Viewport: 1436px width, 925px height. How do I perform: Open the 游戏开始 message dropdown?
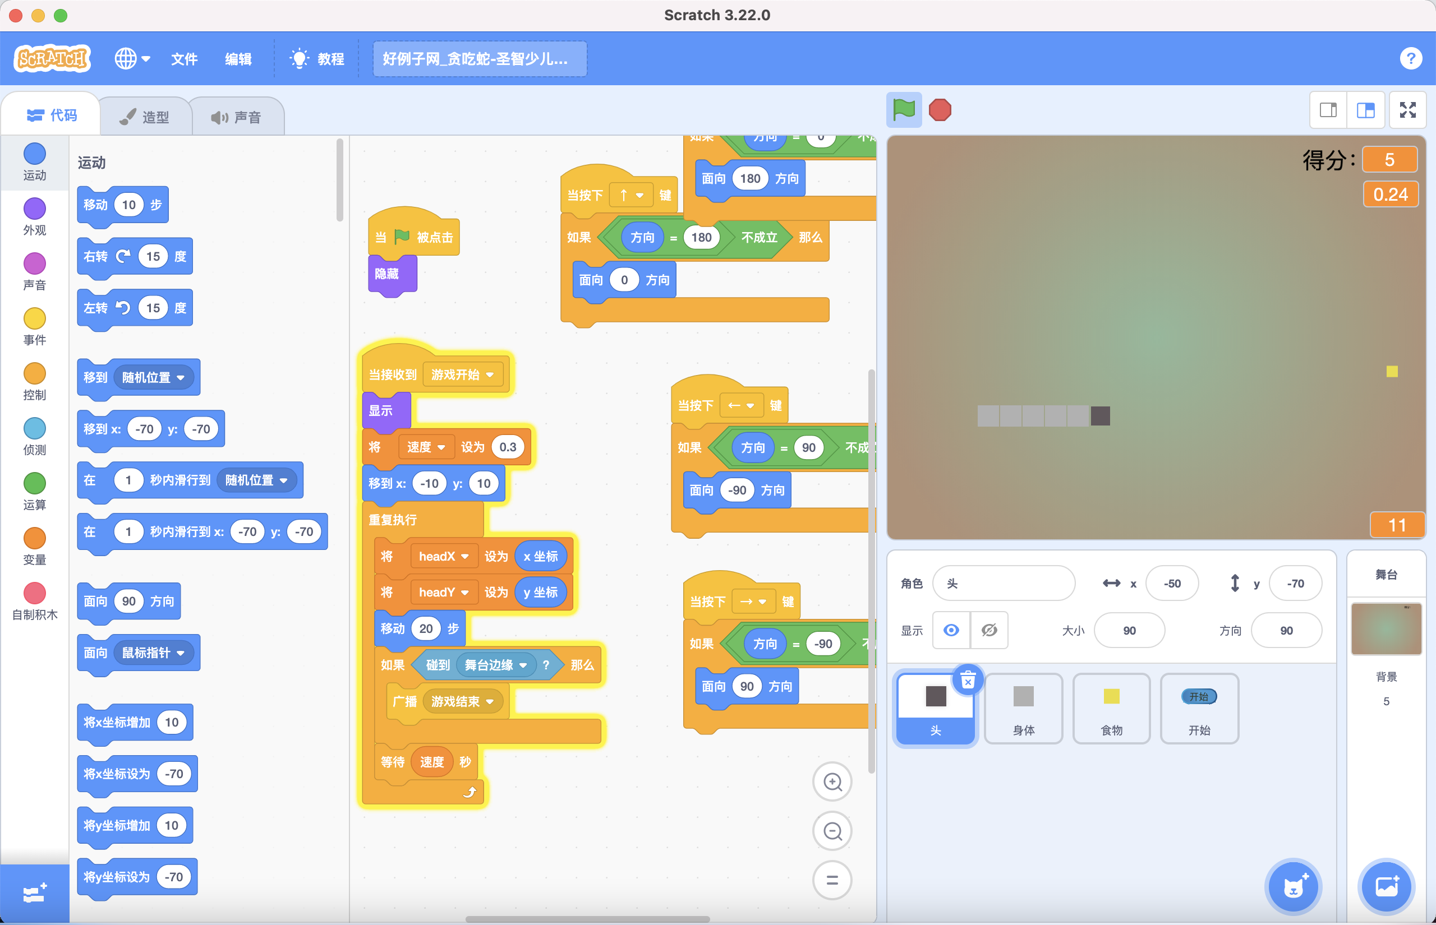(463, 374)
